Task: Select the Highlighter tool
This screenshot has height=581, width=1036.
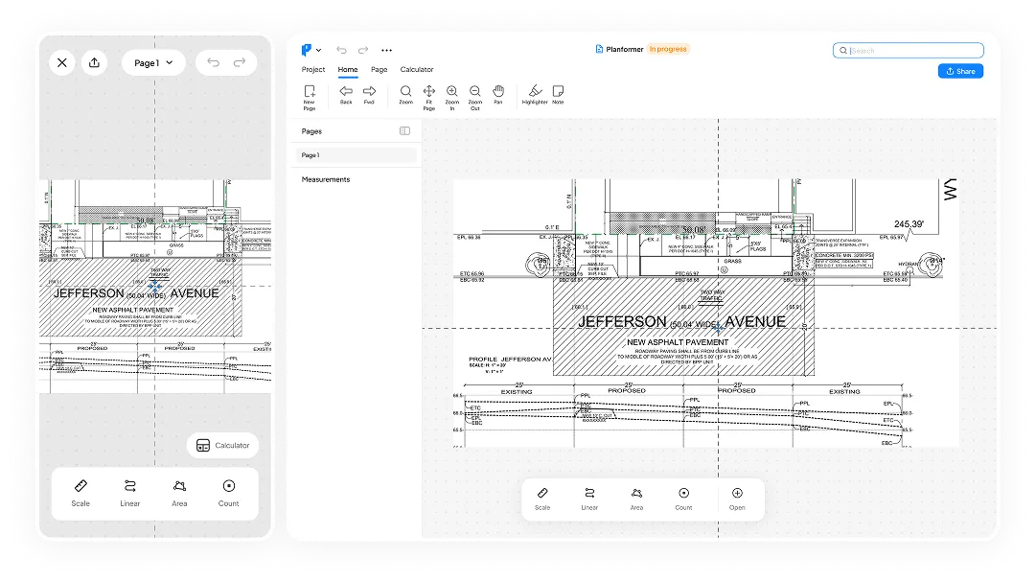Action: click(535, 93)
